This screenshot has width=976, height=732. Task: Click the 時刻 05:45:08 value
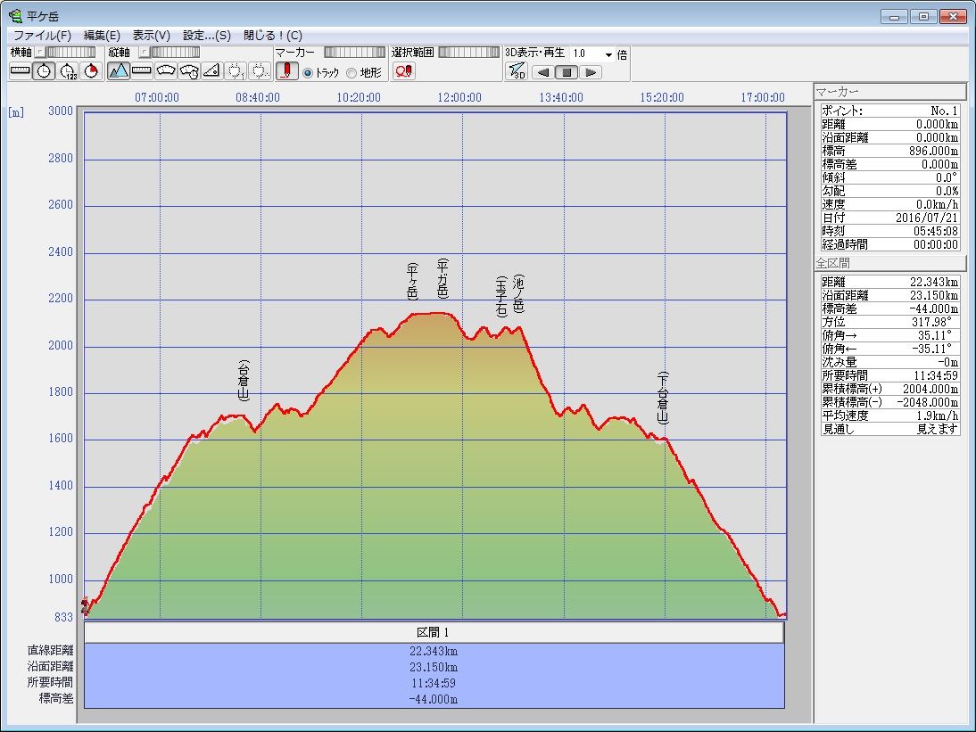(x=936, y=231)
